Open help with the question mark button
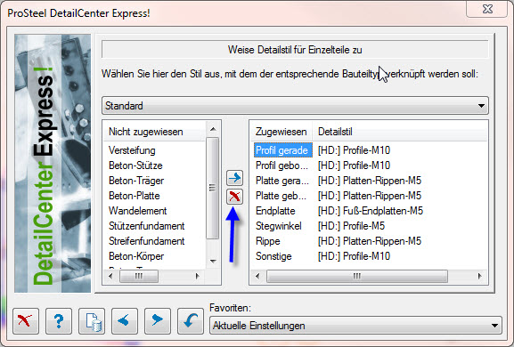Image resolution: width=514 pixels, height=347 pixels. [x=59, y=321]
